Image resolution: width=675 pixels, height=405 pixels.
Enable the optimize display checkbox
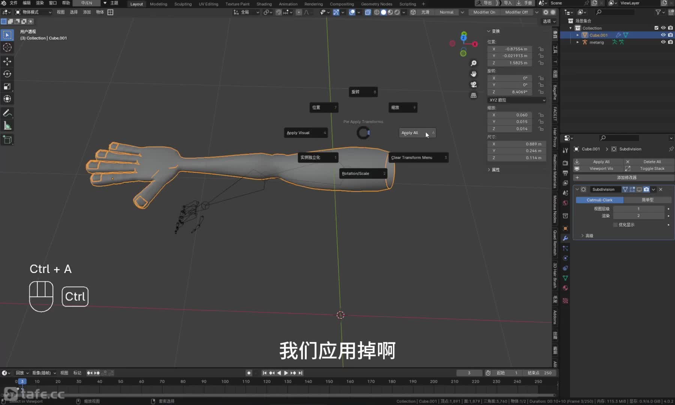[615, 225]
